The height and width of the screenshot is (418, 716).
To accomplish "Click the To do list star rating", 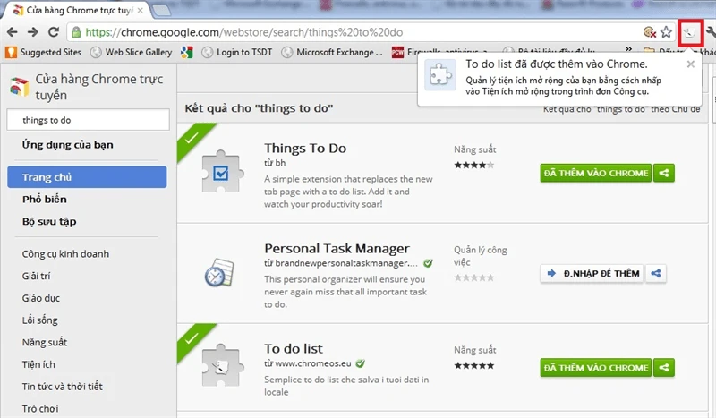I will 474,365.
